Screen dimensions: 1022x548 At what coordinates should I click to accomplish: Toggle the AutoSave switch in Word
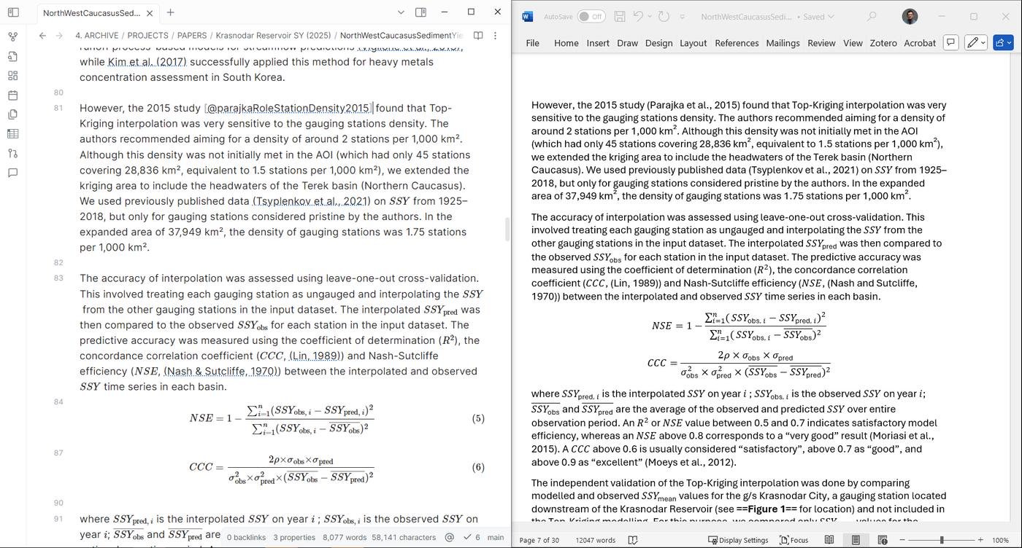point(591,17)
